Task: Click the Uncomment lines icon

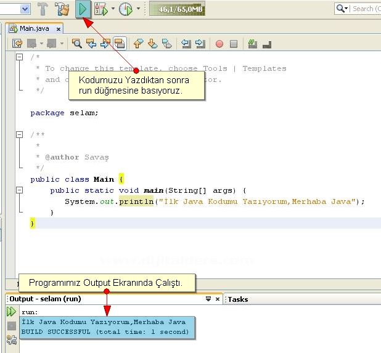Action: pyautogui.click(x=267, y=44)
